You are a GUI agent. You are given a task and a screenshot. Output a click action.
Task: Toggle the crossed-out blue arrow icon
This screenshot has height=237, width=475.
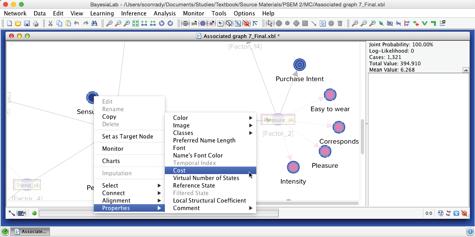pyautogui.click(x=399, y=23)
